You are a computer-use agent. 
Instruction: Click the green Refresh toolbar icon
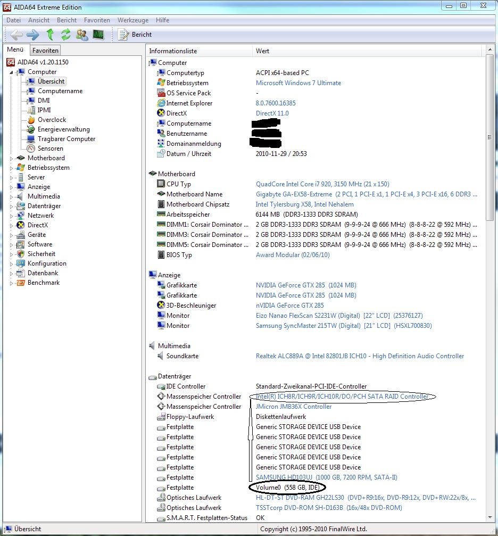[65, 35]
